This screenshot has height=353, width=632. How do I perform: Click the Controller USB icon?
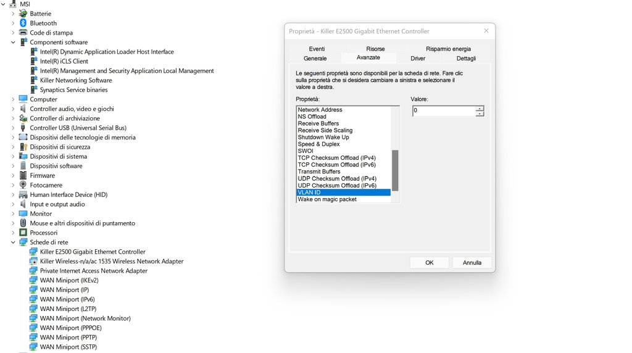23,128
